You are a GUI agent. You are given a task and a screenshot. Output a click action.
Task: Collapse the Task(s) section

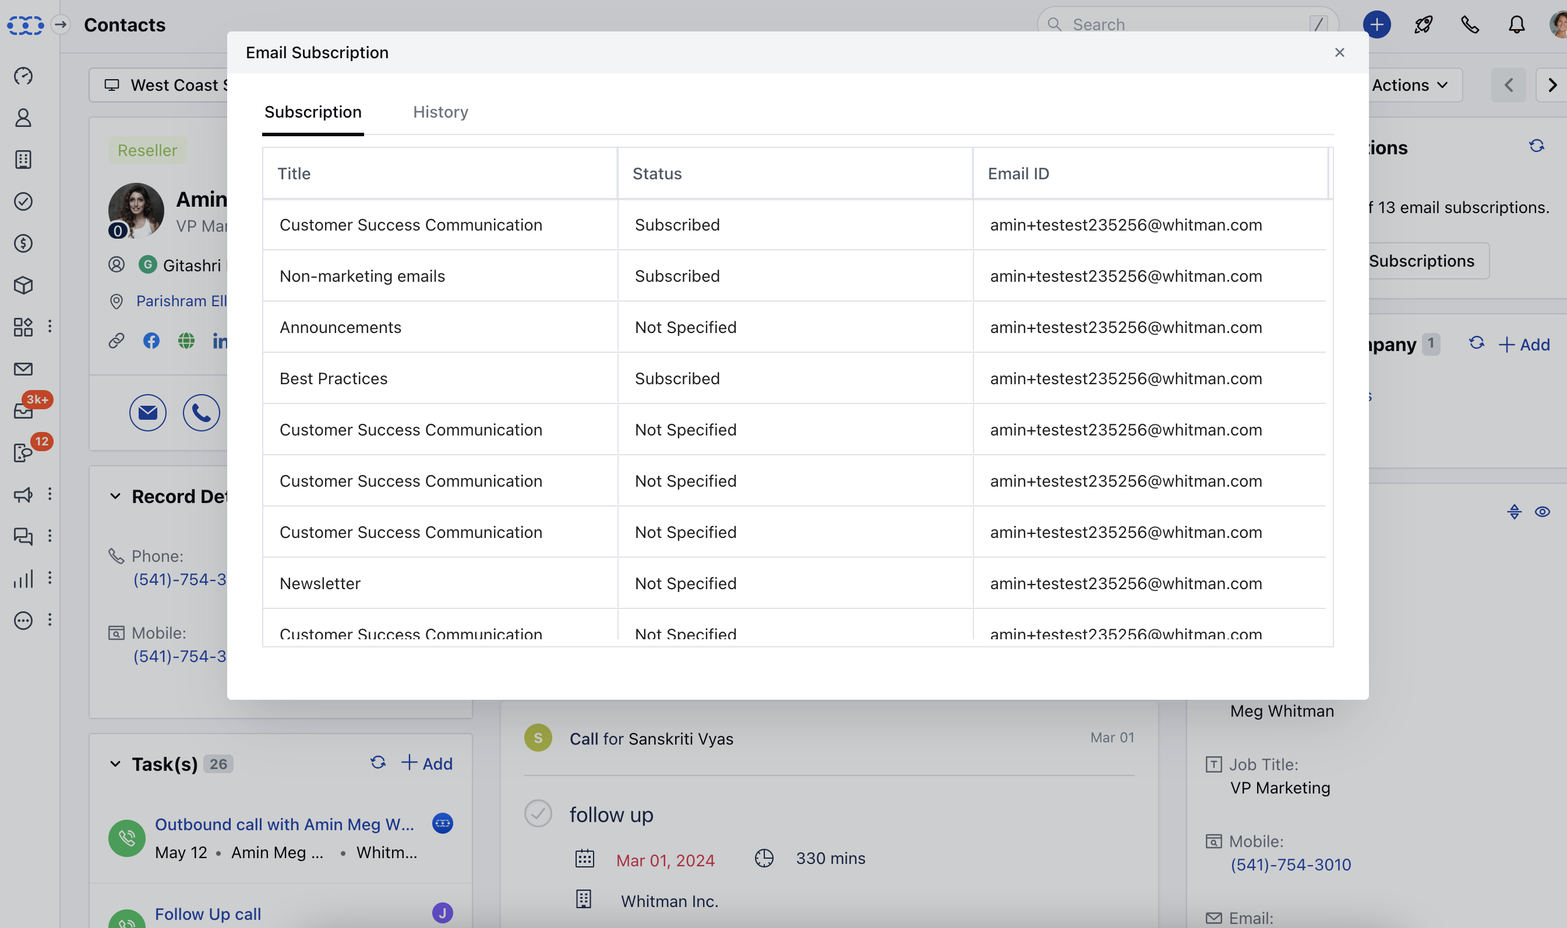coord(115,764)
